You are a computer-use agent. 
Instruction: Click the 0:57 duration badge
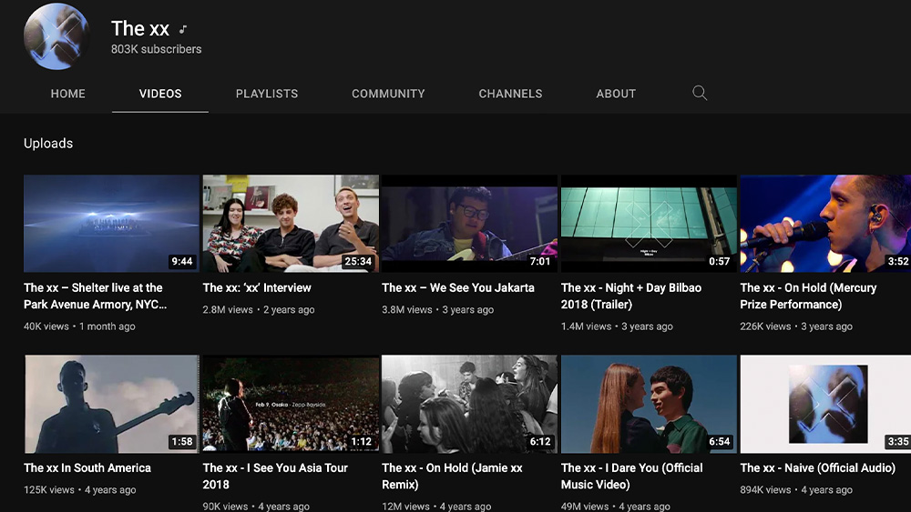720,262
